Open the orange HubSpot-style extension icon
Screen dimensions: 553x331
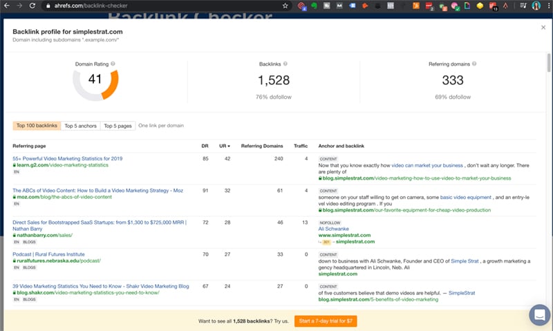tap(365, 6)
